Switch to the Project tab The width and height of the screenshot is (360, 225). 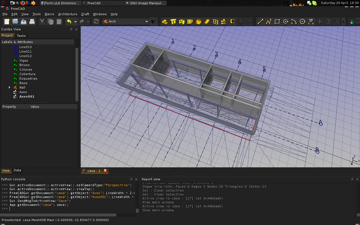click(7, 36)
